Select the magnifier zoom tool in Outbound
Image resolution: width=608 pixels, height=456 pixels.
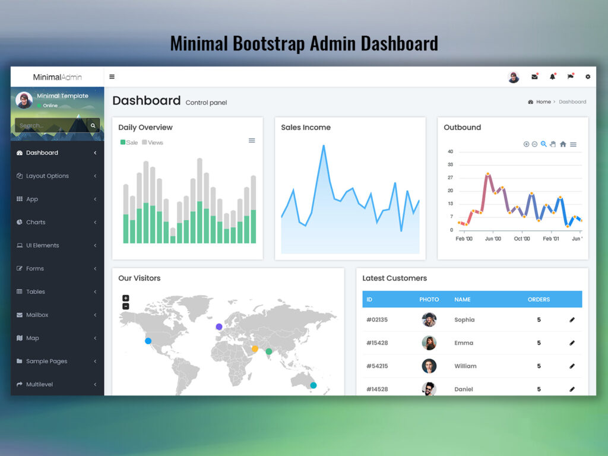click(x=544, y=144)
